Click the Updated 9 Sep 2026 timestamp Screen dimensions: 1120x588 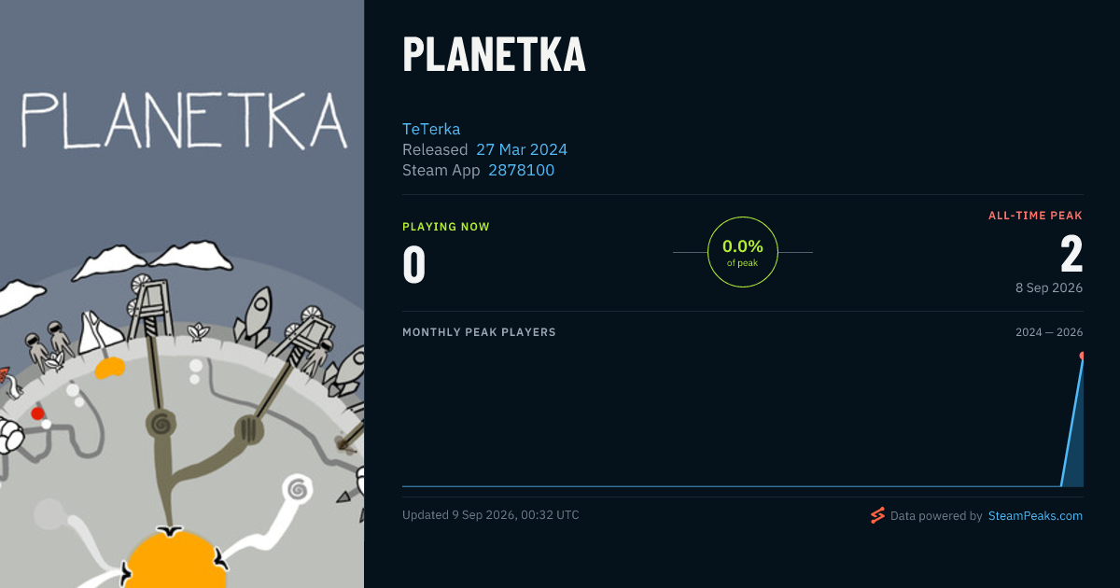tap(491, 515)
